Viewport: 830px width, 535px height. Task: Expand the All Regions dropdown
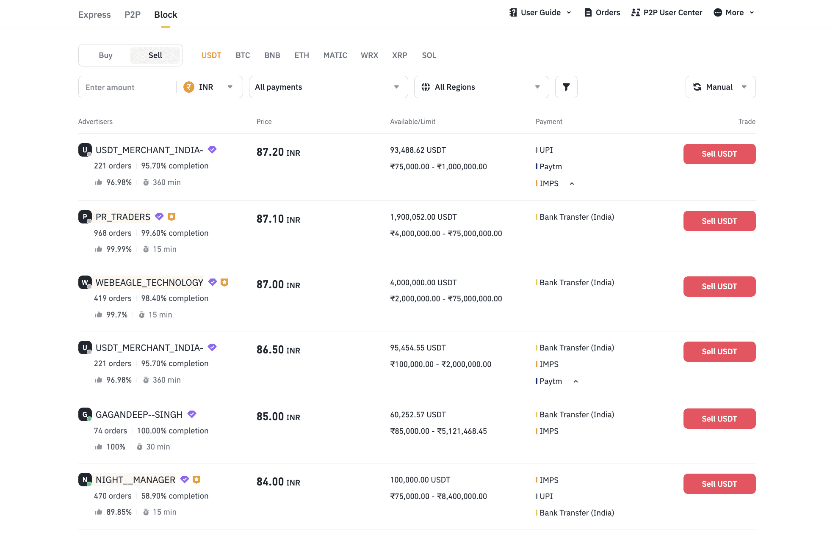tap(481, 87)
